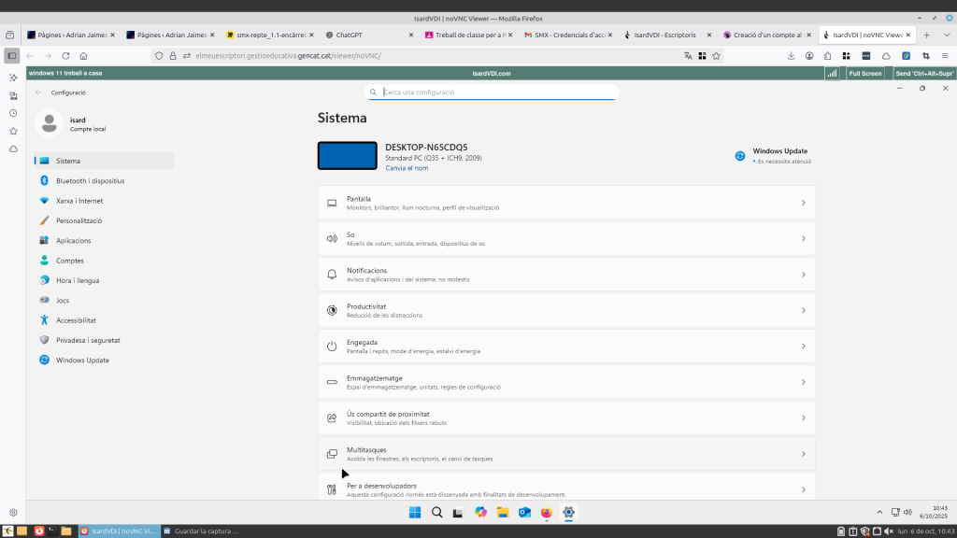Open Bluetooth i dispositius settings
The width and height of the screenshot is (957, 538).
[x=90, y=180]
